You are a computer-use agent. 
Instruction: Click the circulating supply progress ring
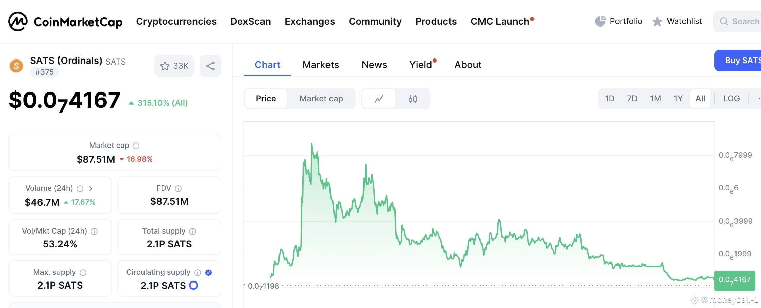[x=193, y=285]
